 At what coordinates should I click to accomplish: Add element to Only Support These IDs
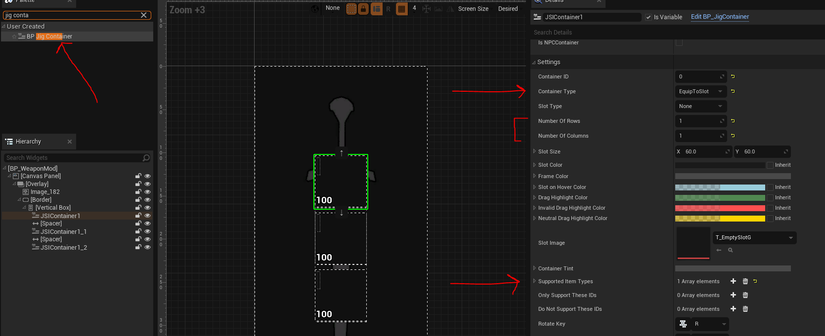[x=733, y=295]
